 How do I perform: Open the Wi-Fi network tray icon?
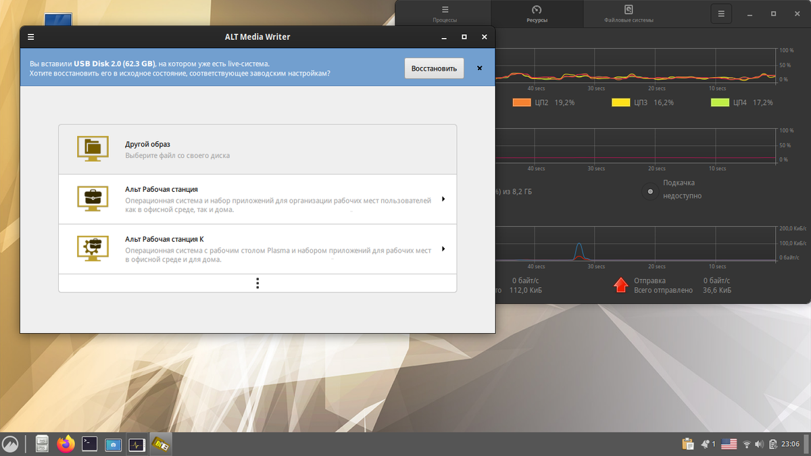pyautogui.click(x=747, y=445)
